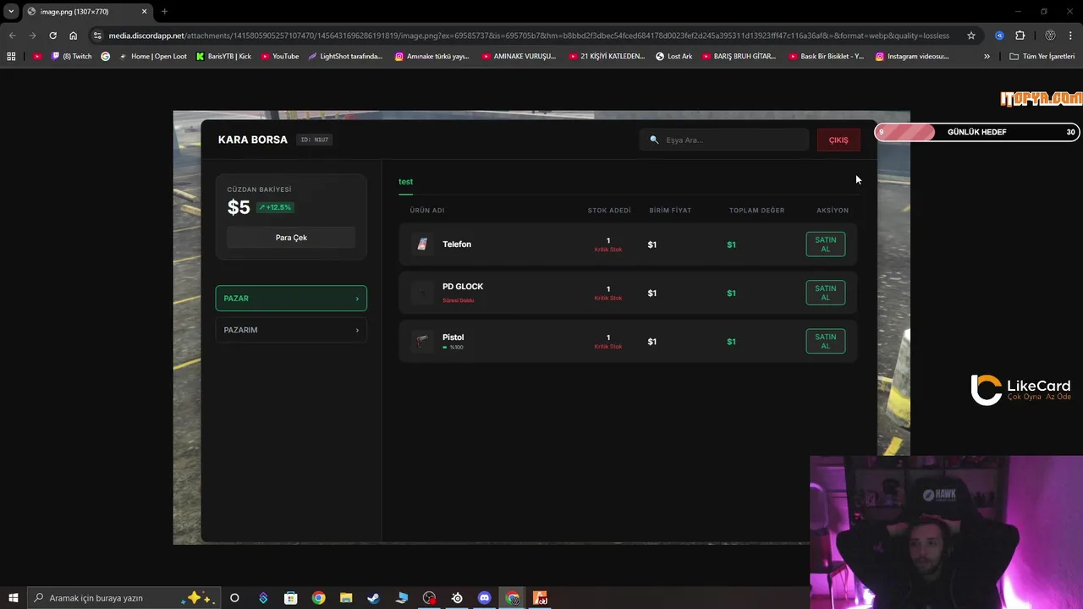
Task: Click the GÜNLÜK HEDEF progress bar
Action: (x=977, y=132)
